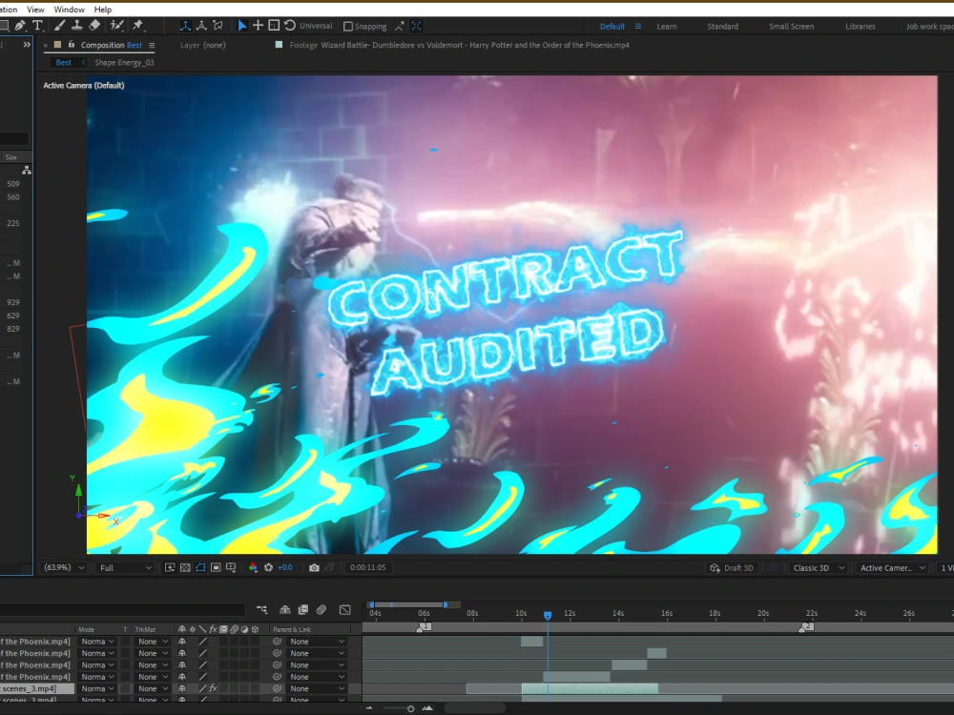Expand collapsed panels with double chevron

tap(26, 45)
